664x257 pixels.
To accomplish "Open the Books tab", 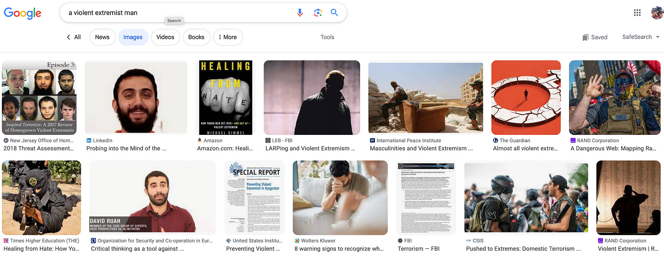I will 197,37.
